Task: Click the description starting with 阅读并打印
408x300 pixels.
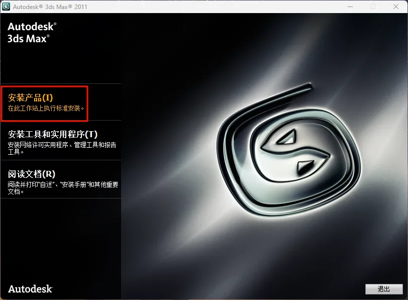Action: [x=63, y=188]
